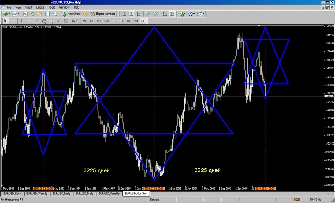Pick the Horizontal Line drawing tool
Screen dimensions: 335x203
(x=29, y=21)
